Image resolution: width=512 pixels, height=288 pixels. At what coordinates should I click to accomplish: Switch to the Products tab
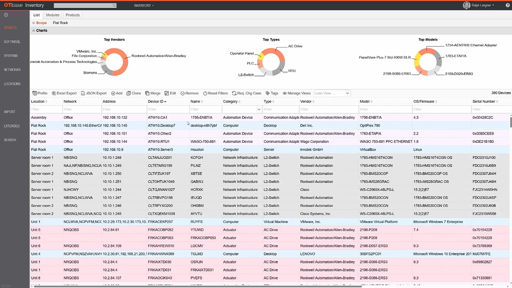(x=72, y=15)
